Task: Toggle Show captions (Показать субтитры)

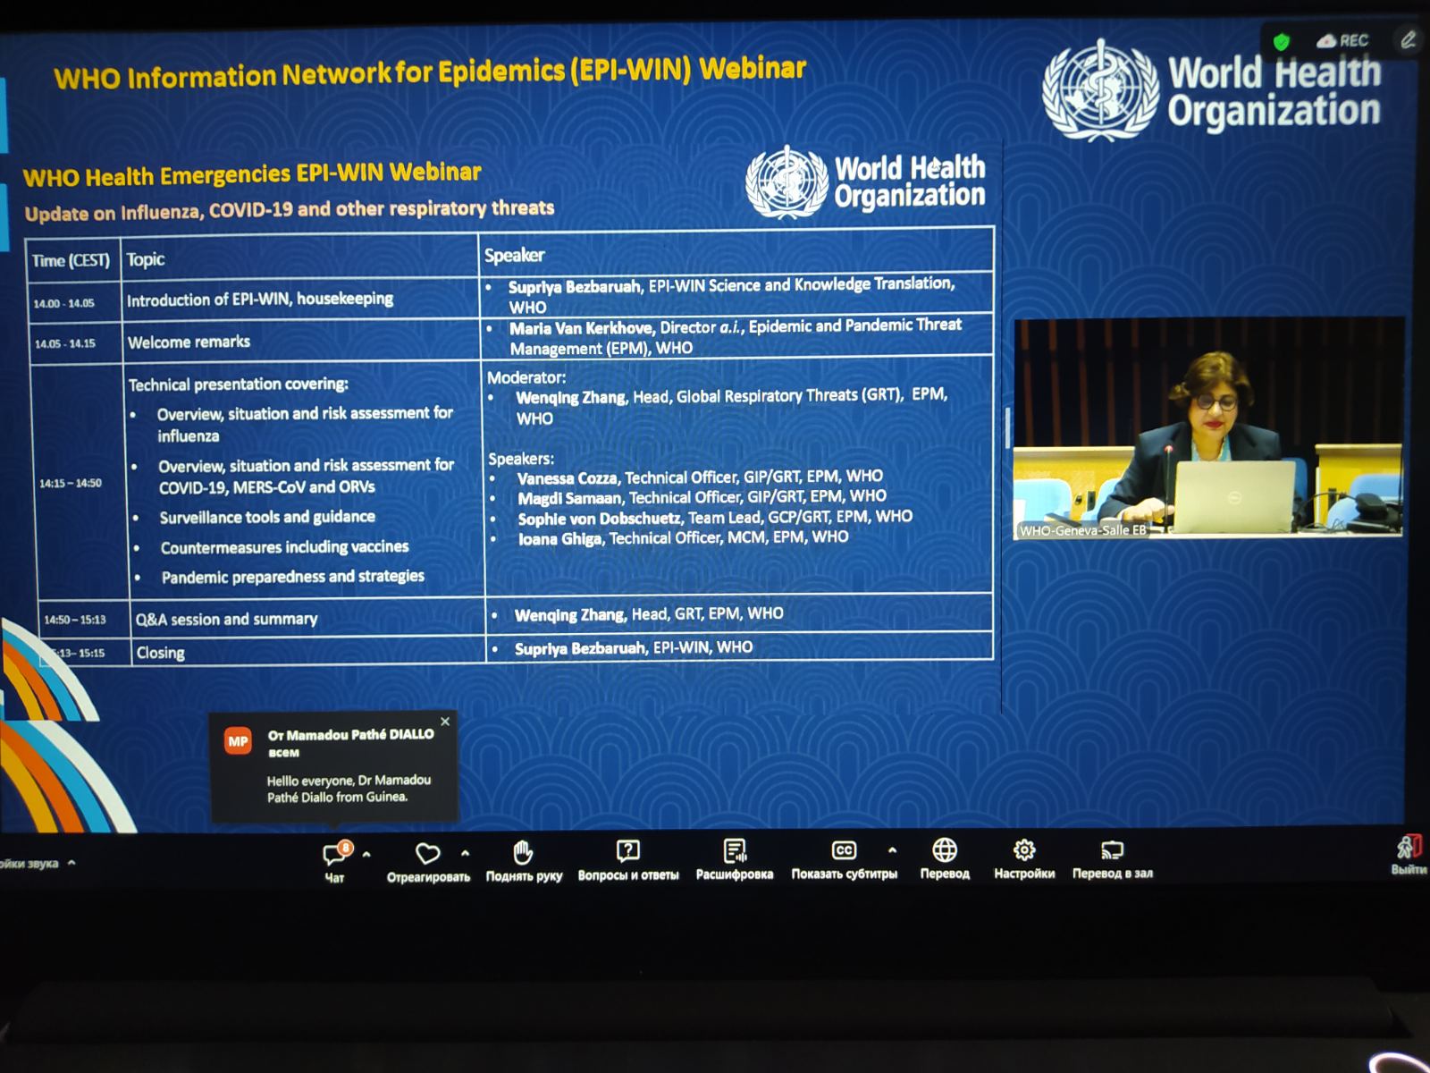Action: pos(844,850)
